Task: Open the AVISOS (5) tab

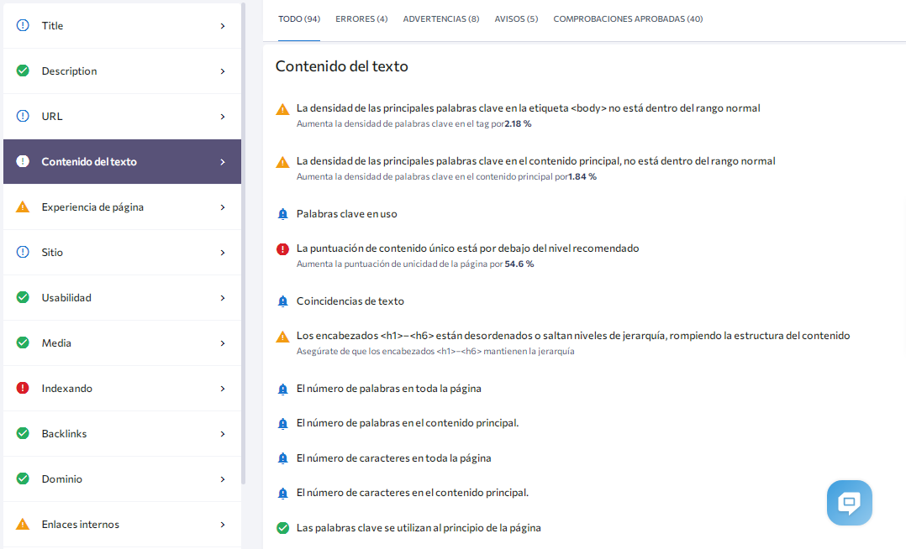Action: [x=516, y=19]
